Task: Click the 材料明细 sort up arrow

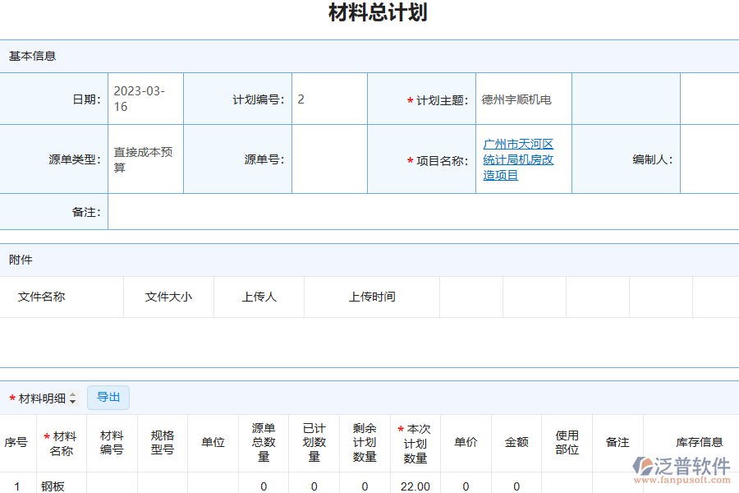Action: 72,394
